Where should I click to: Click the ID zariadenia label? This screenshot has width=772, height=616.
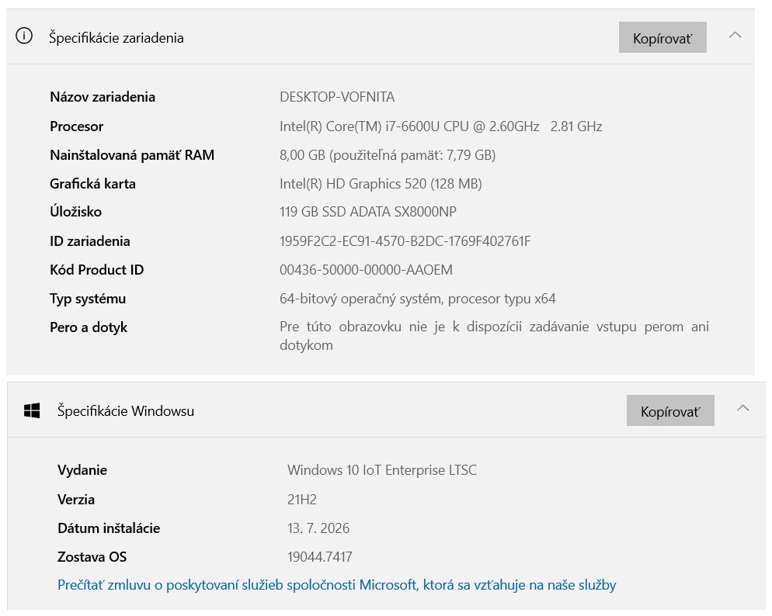(x=90, y=241)
